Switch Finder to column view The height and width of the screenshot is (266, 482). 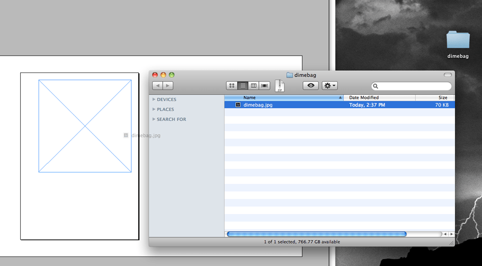[254, 86]
